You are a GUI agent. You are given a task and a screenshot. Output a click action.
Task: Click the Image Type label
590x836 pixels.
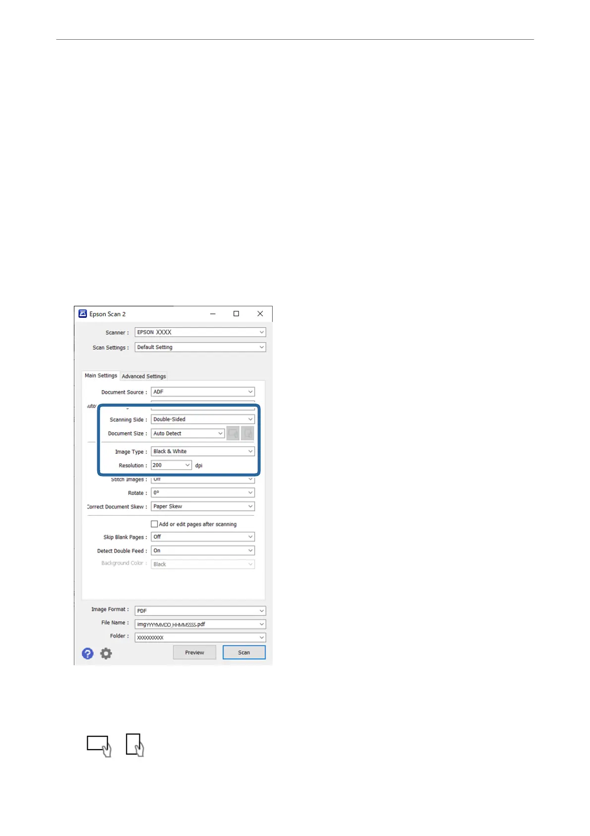131,452
